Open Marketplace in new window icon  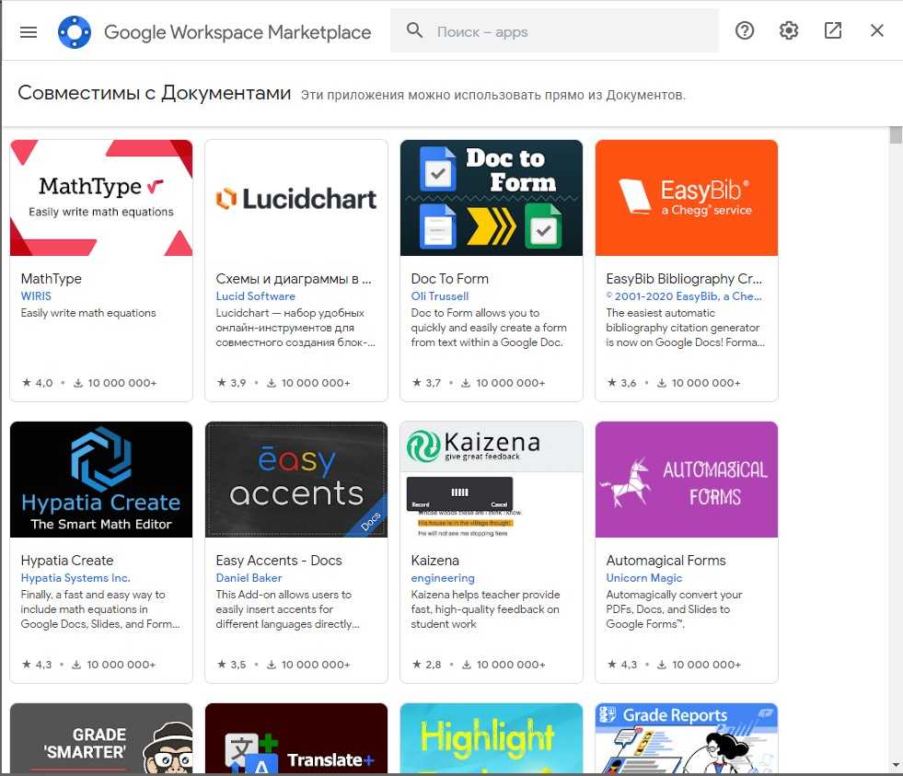coord(833,31)
